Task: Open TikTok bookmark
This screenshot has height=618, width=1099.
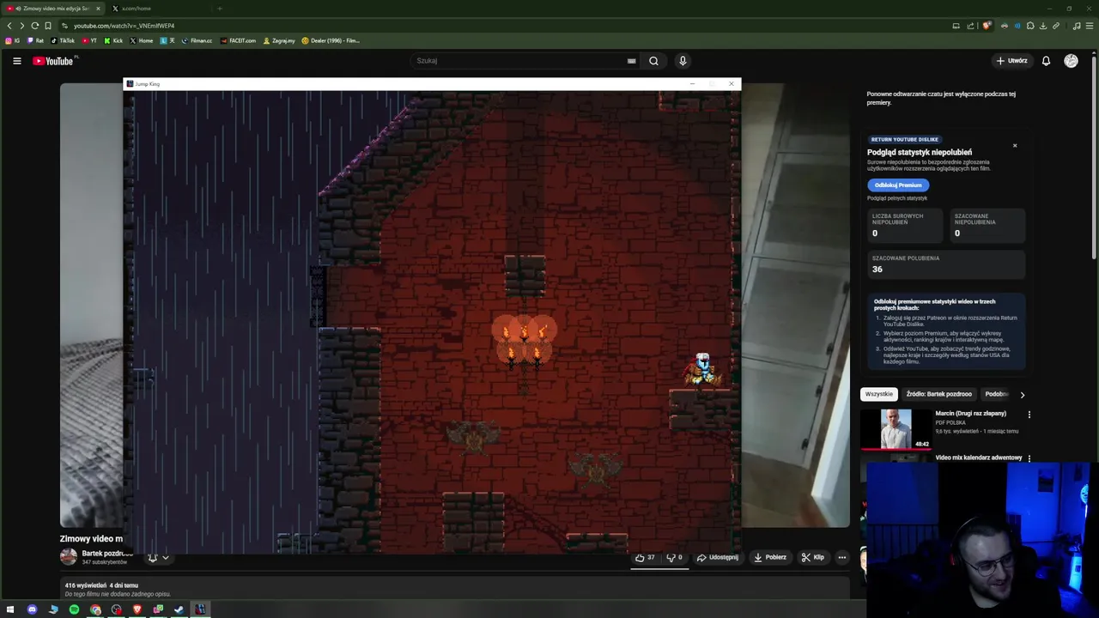Action: pyautogui.click(x=63, y=40)
